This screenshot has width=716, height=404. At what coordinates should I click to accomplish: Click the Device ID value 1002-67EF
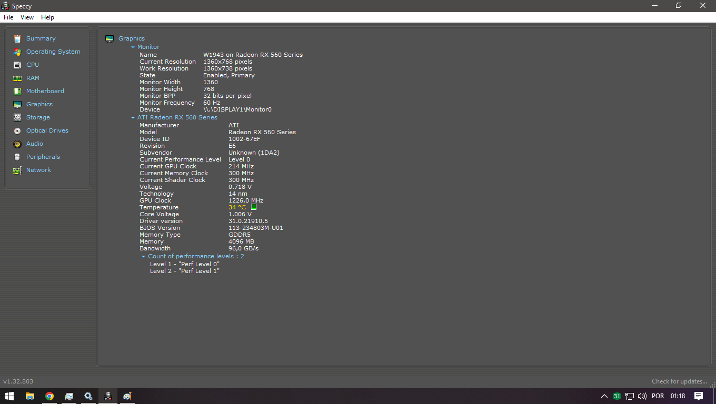(x=244, y=139)
